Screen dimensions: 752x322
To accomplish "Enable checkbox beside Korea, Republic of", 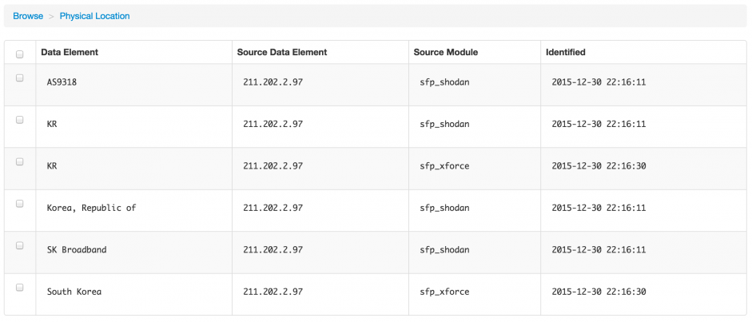I will click(x=20, y=204).
